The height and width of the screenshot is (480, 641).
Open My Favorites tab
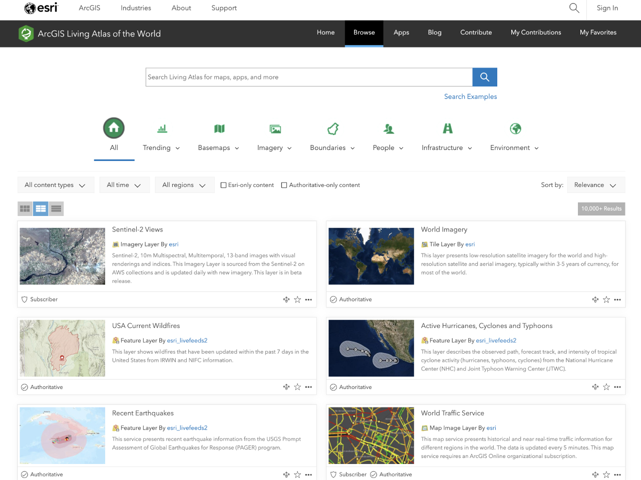click(x=598, y=32)
